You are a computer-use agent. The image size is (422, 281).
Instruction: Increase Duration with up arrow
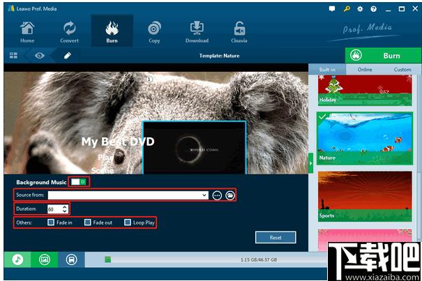[65, 207]
